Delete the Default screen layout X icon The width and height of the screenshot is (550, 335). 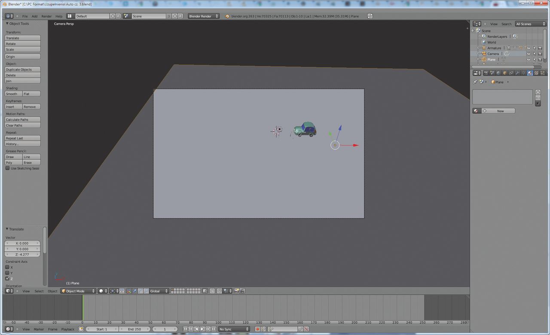[118, 16]
